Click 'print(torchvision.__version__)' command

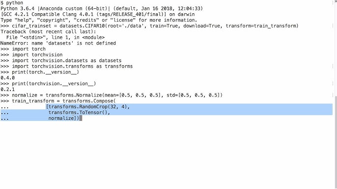pyautogui.click(x=54, y=84)
